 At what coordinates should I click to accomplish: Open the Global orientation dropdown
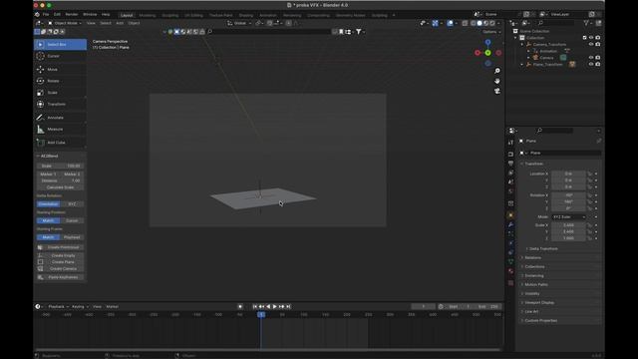tap(239, 23)
